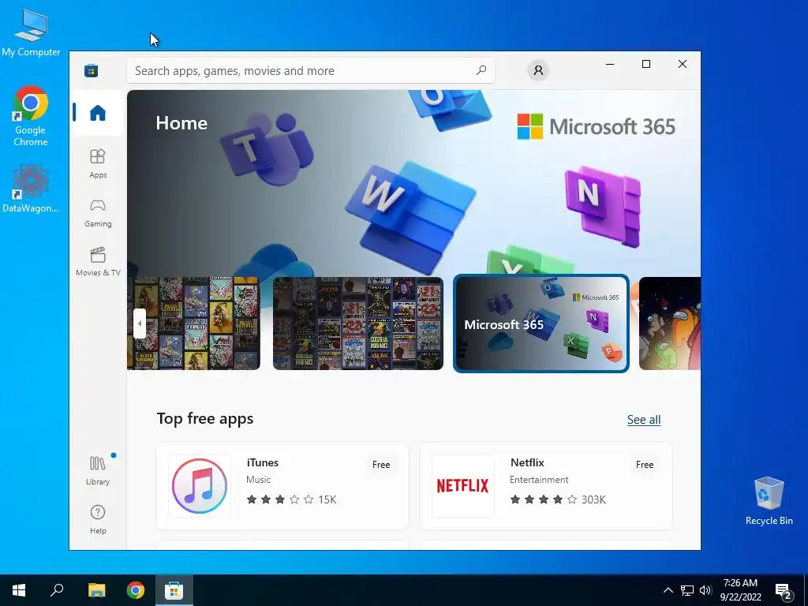Open the taskbar clock and date

pos(740,590)
